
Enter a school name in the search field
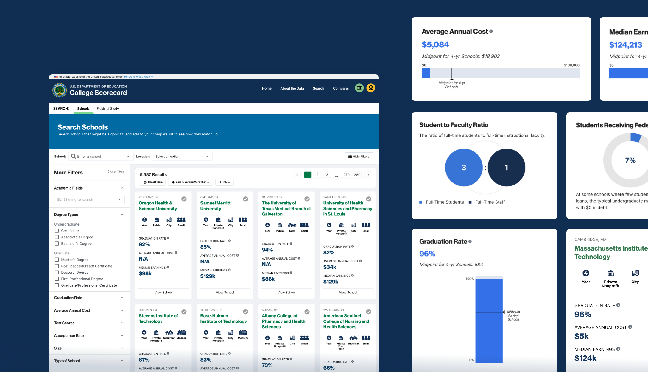coord(99,156)
